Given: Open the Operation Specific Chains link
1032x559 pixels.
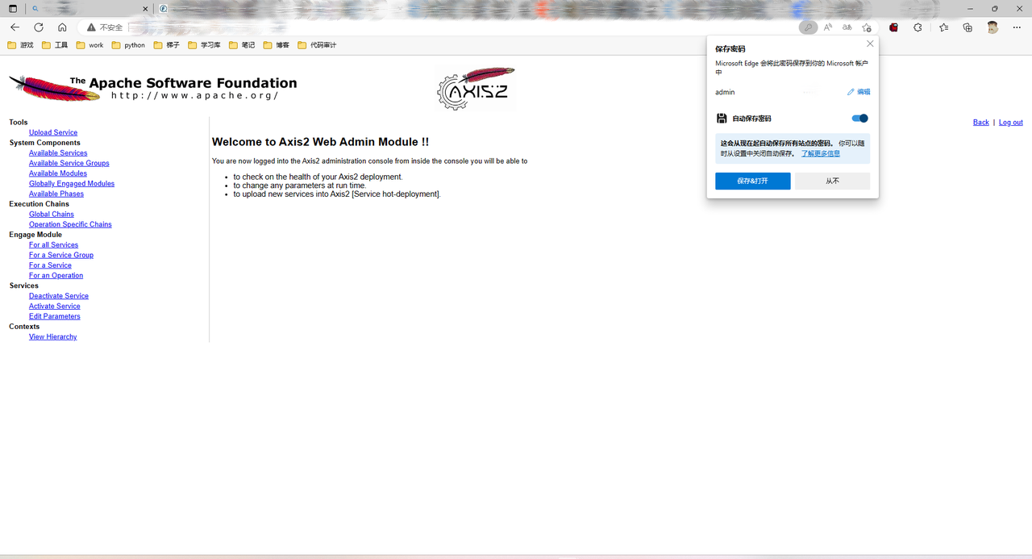Looking at the screenshot, I should (70, 224).
